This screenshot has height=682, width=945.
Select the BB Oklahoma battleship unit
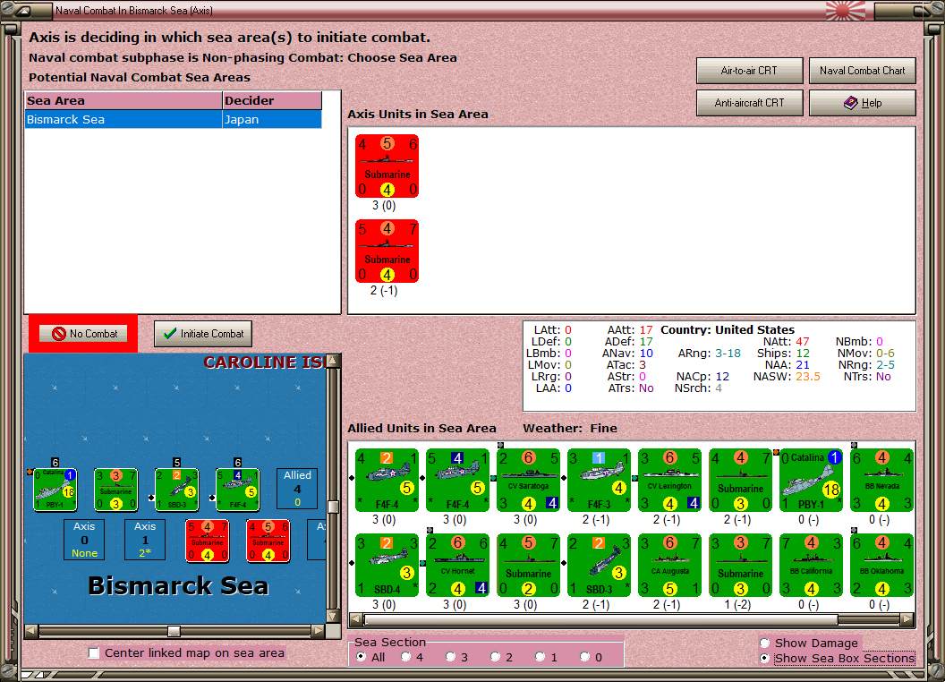click(x=881, y=565)
